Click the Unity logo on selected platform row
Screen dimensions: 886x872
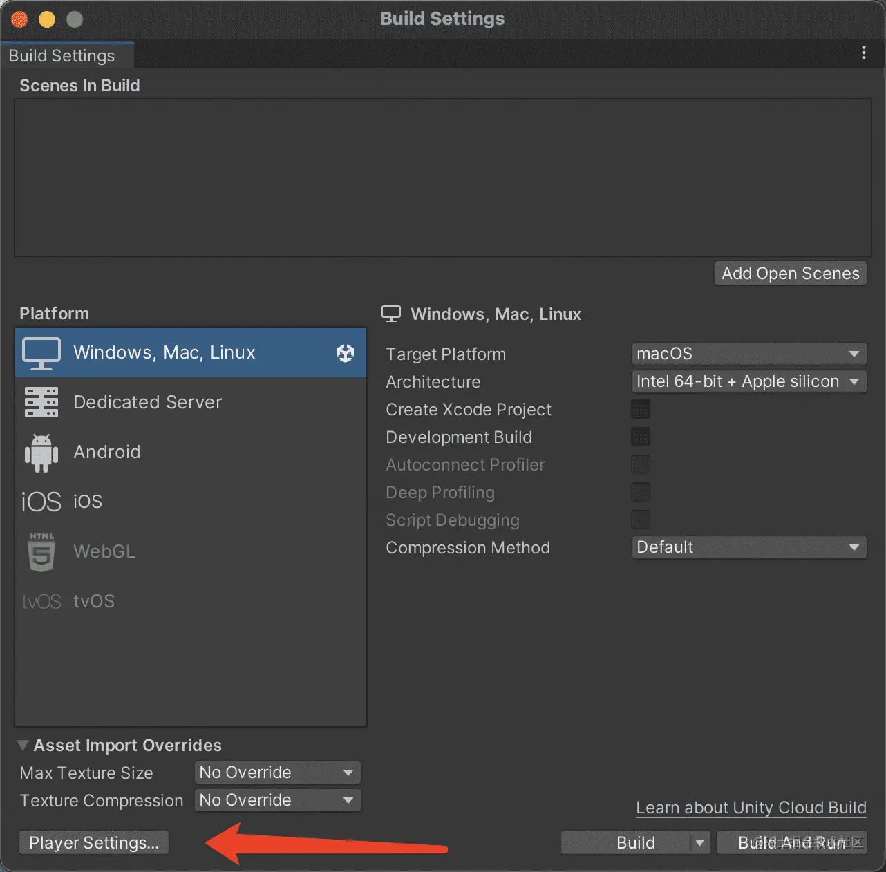(346, 353)
